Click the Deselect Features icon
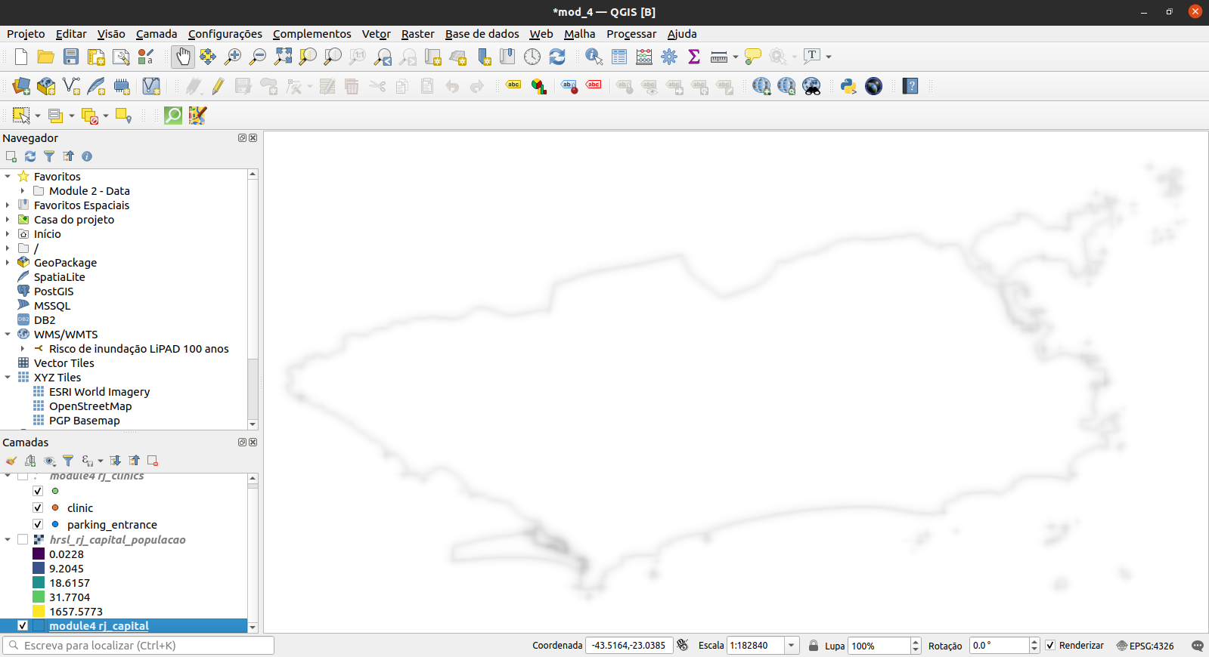 tap(90, 116)
